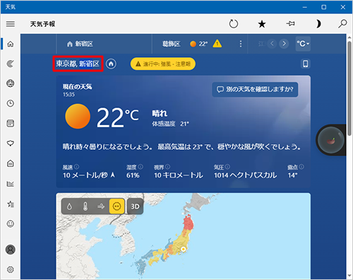
Task: Click the 風速 info icon
Action: tap(77, 167)
